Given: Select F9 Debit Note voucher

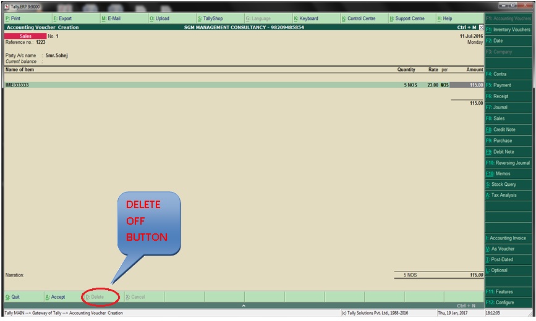Looking at the screenshot, I should tap(508, 152).
